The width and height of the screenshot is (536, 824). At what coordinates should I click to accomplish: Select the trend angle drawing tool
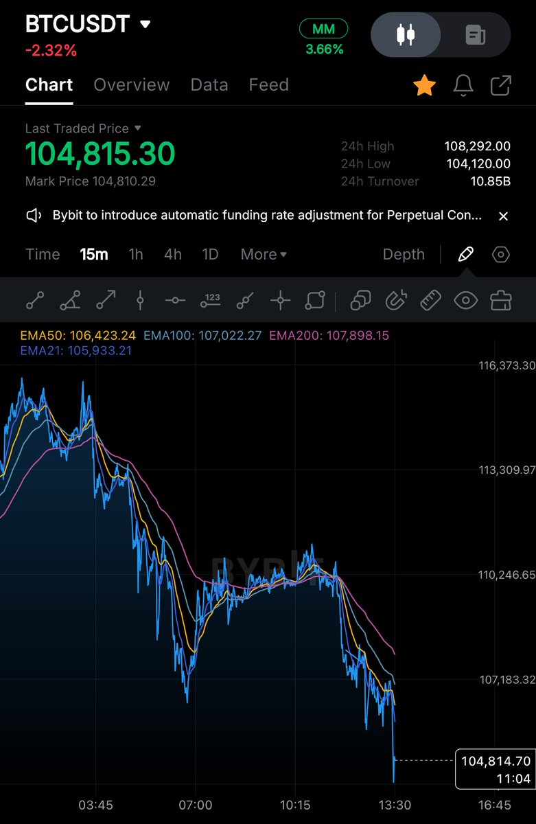click(70, 300)
